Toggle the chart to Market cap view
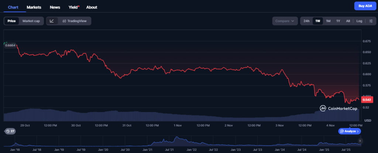 31,21
